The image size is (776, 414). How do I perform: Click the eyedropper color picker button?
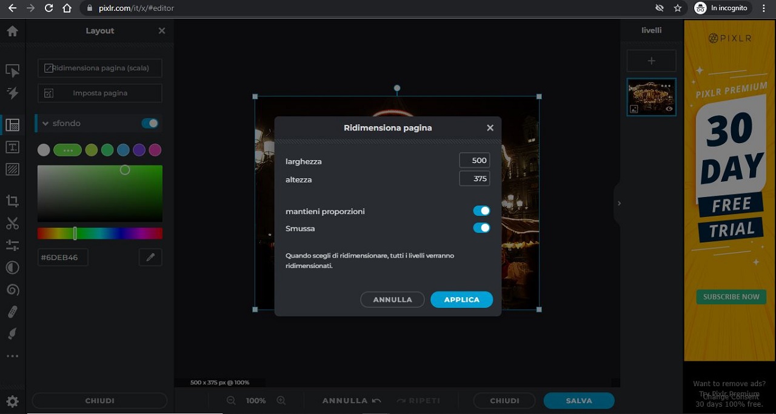click(x=150, y=258)
